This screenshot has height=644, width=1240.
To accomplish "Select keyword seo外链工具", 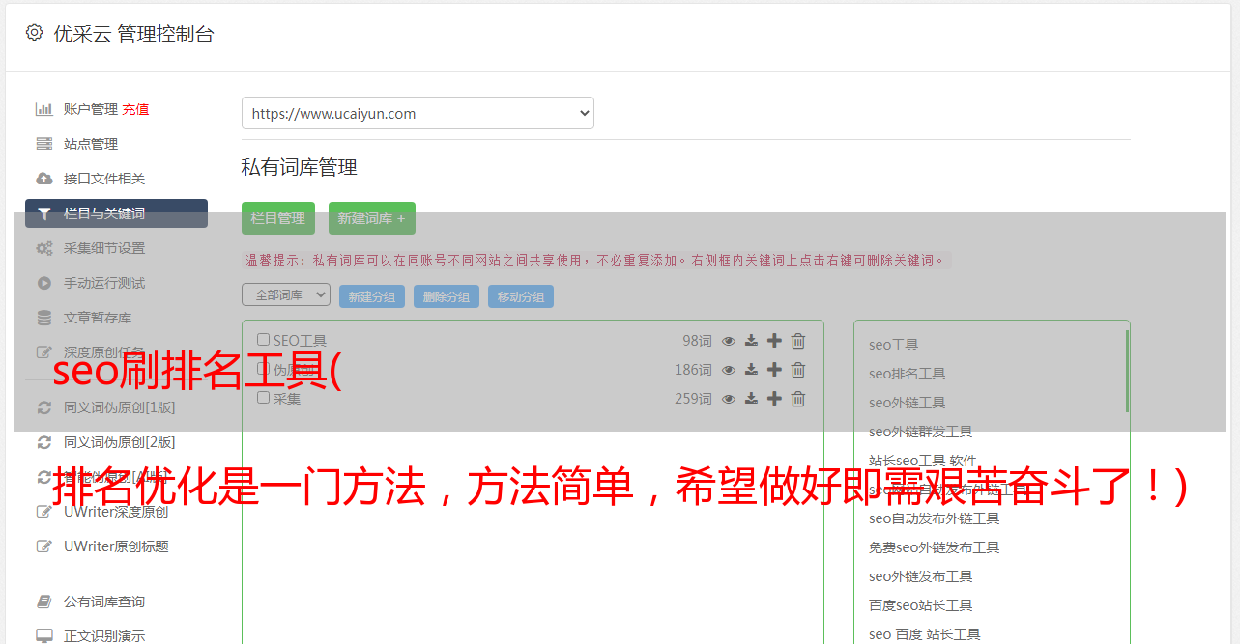I will click(908, 403).
